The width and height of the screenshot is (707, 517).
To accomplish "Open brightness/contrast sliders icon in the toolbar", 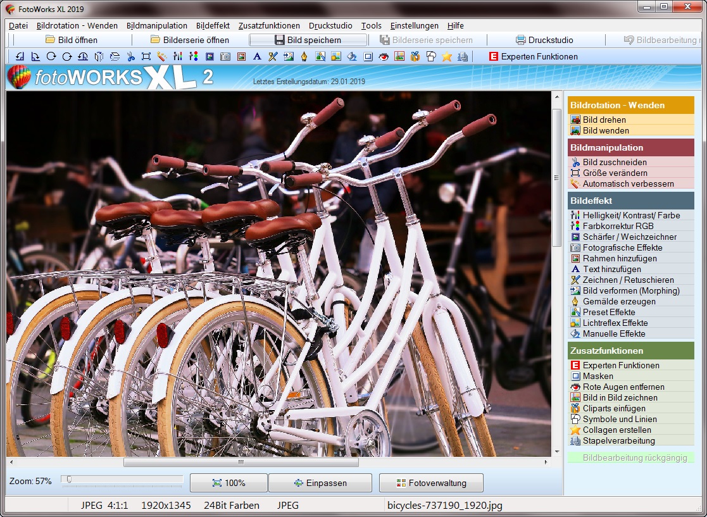I will pos(178,56).
